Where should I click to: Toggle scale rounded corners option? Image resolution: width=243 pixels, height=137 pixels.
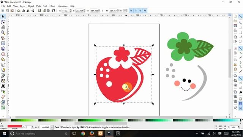(136, 11)
